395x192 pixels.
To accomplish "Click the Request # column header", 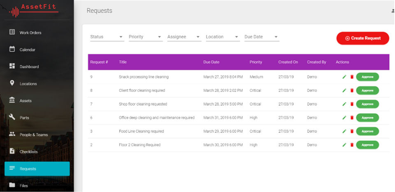I will click(x=99, y=62).
